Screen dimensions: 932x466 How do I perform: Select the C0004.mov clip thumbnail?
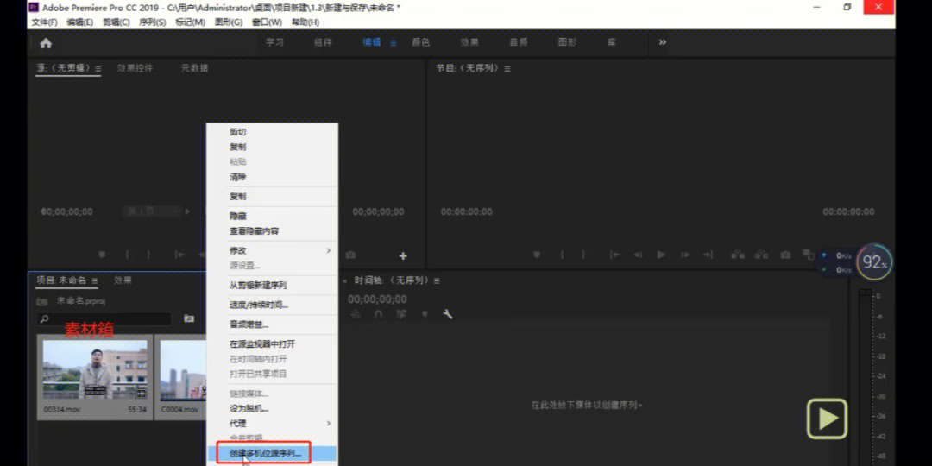[183, 369]
